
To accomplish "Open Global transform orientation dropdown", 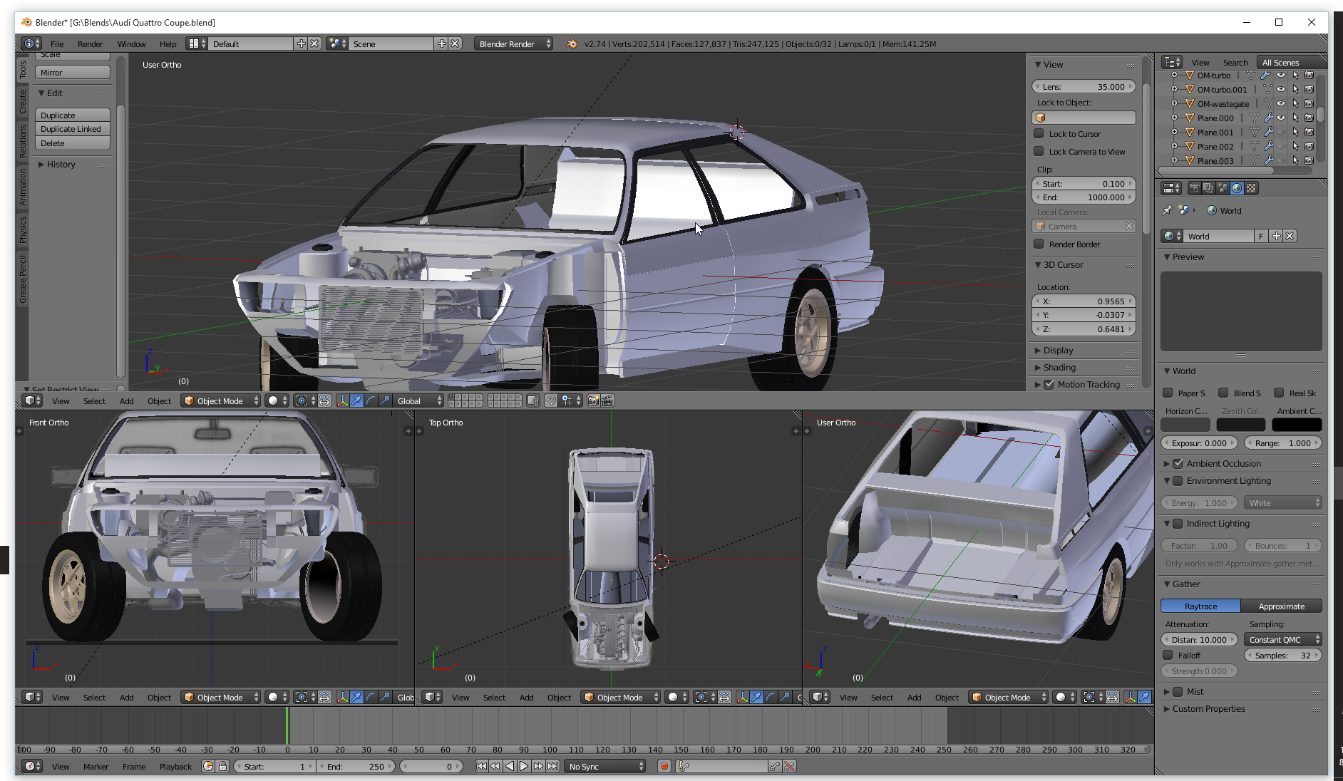I will (419, 400).
